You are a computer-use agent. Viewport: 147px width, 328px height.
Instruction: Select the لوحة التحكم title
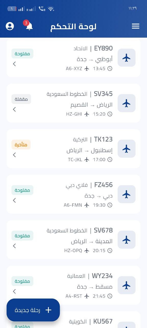pyautogui.click(x=73, y=26)
